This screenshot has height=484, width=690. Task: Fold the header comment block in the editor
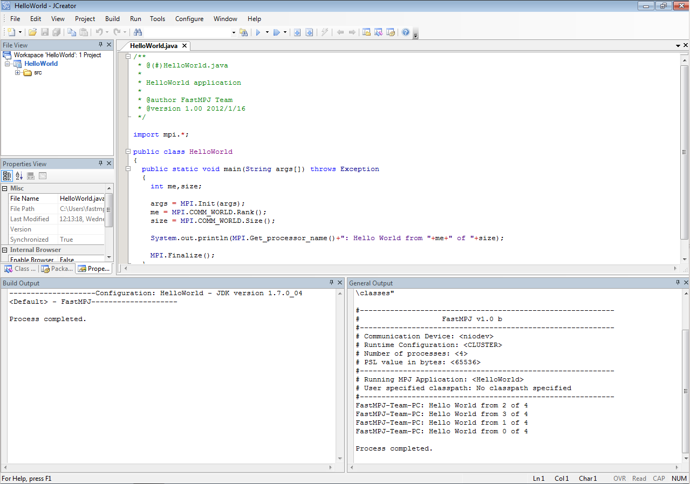click(128, 57)
